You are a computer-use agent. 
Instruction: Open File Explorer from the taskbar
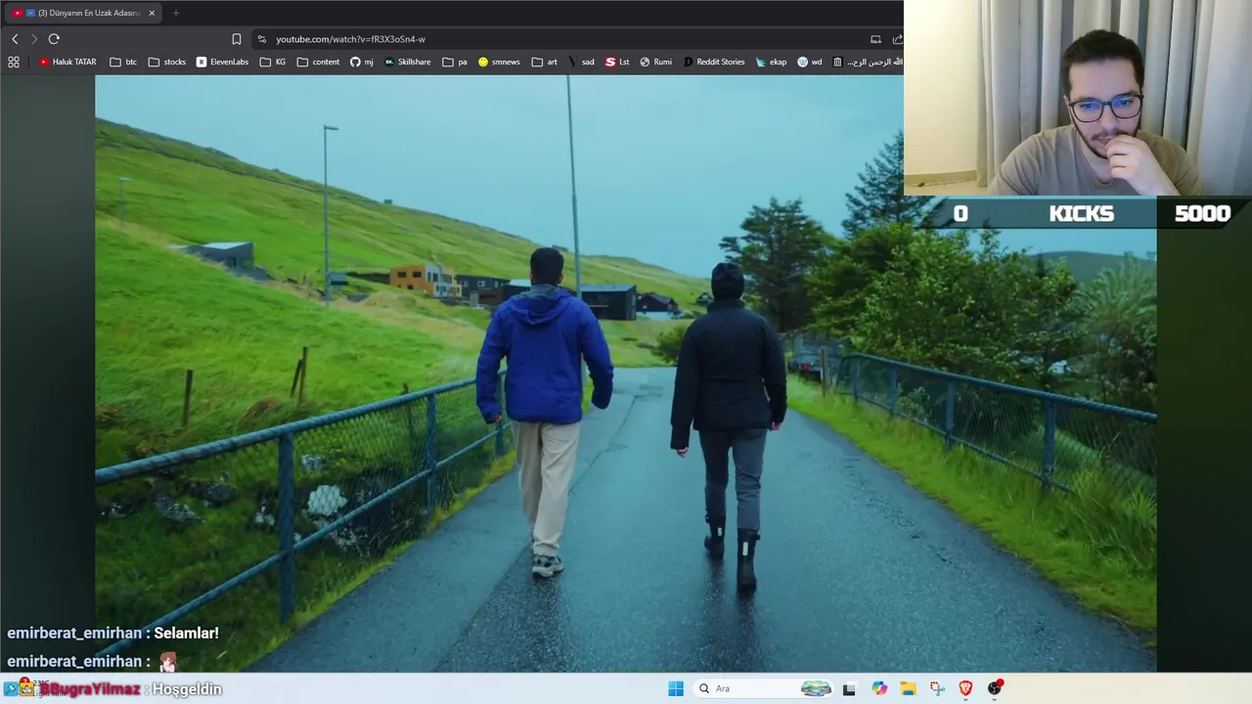(908, 688)
